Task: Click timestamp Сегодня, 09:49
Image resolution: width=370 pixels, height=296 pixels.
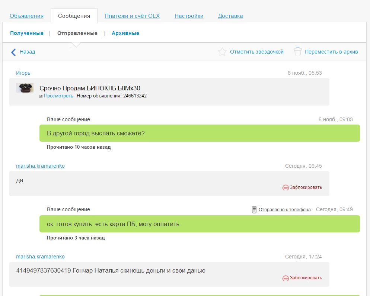Action: (334, 209)
